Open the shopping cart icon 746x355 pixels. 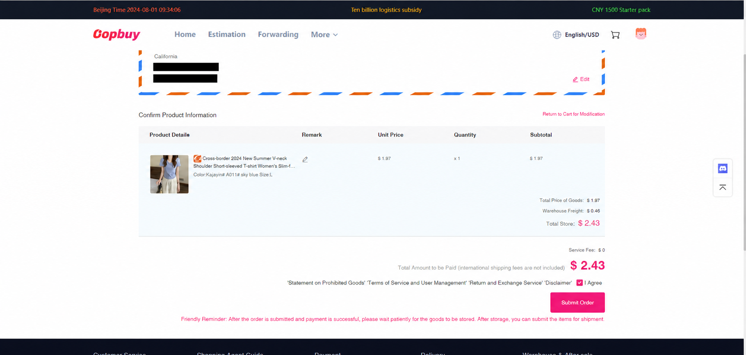pyautogui.click(x=615, y=35)
